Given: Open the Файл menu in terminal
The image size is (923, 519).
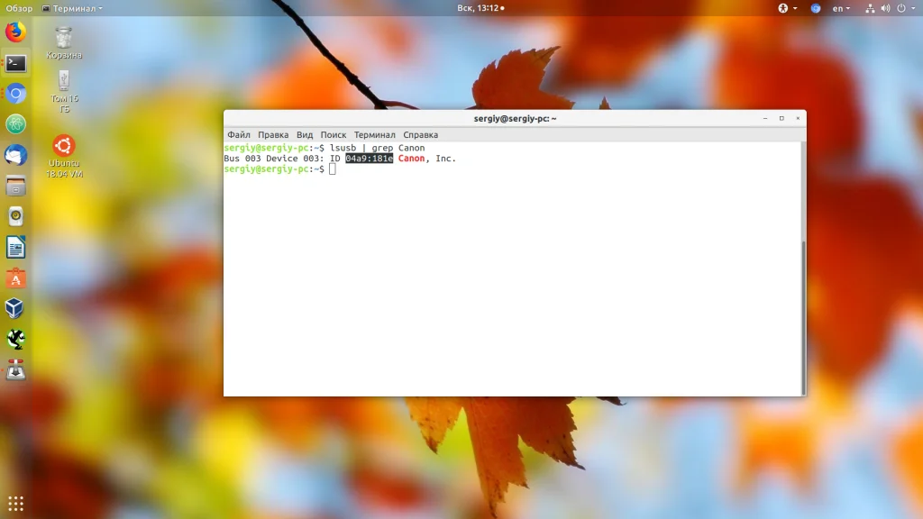Looking at the screenshot, I should pyautogui.click(x=238, y=135).
